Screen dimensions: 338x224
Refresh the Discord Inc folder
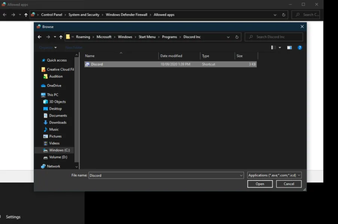[237, 37]
